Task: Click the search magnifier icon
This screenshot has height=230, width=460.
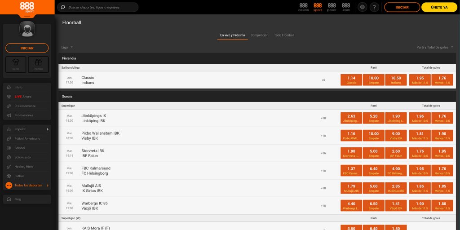Action: (x=62, y=7)
